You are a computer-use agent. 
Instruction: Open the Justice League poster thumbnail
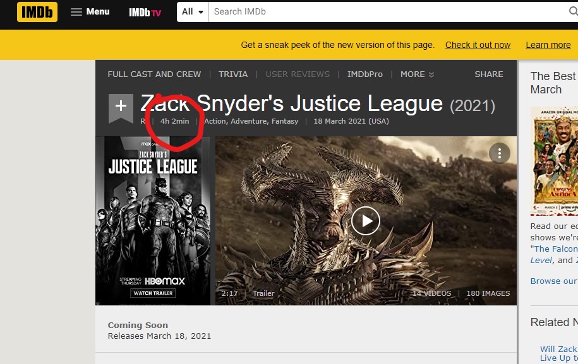tap(153, 220)
